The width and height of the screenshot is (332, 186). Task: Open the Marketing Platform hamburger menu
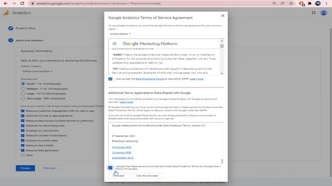click(x=114, y=43)
